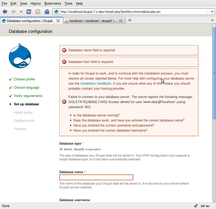Click the Set up database step
Viewport: 216px width, 209px height.
pyautogui.click(x=26, y=104)
